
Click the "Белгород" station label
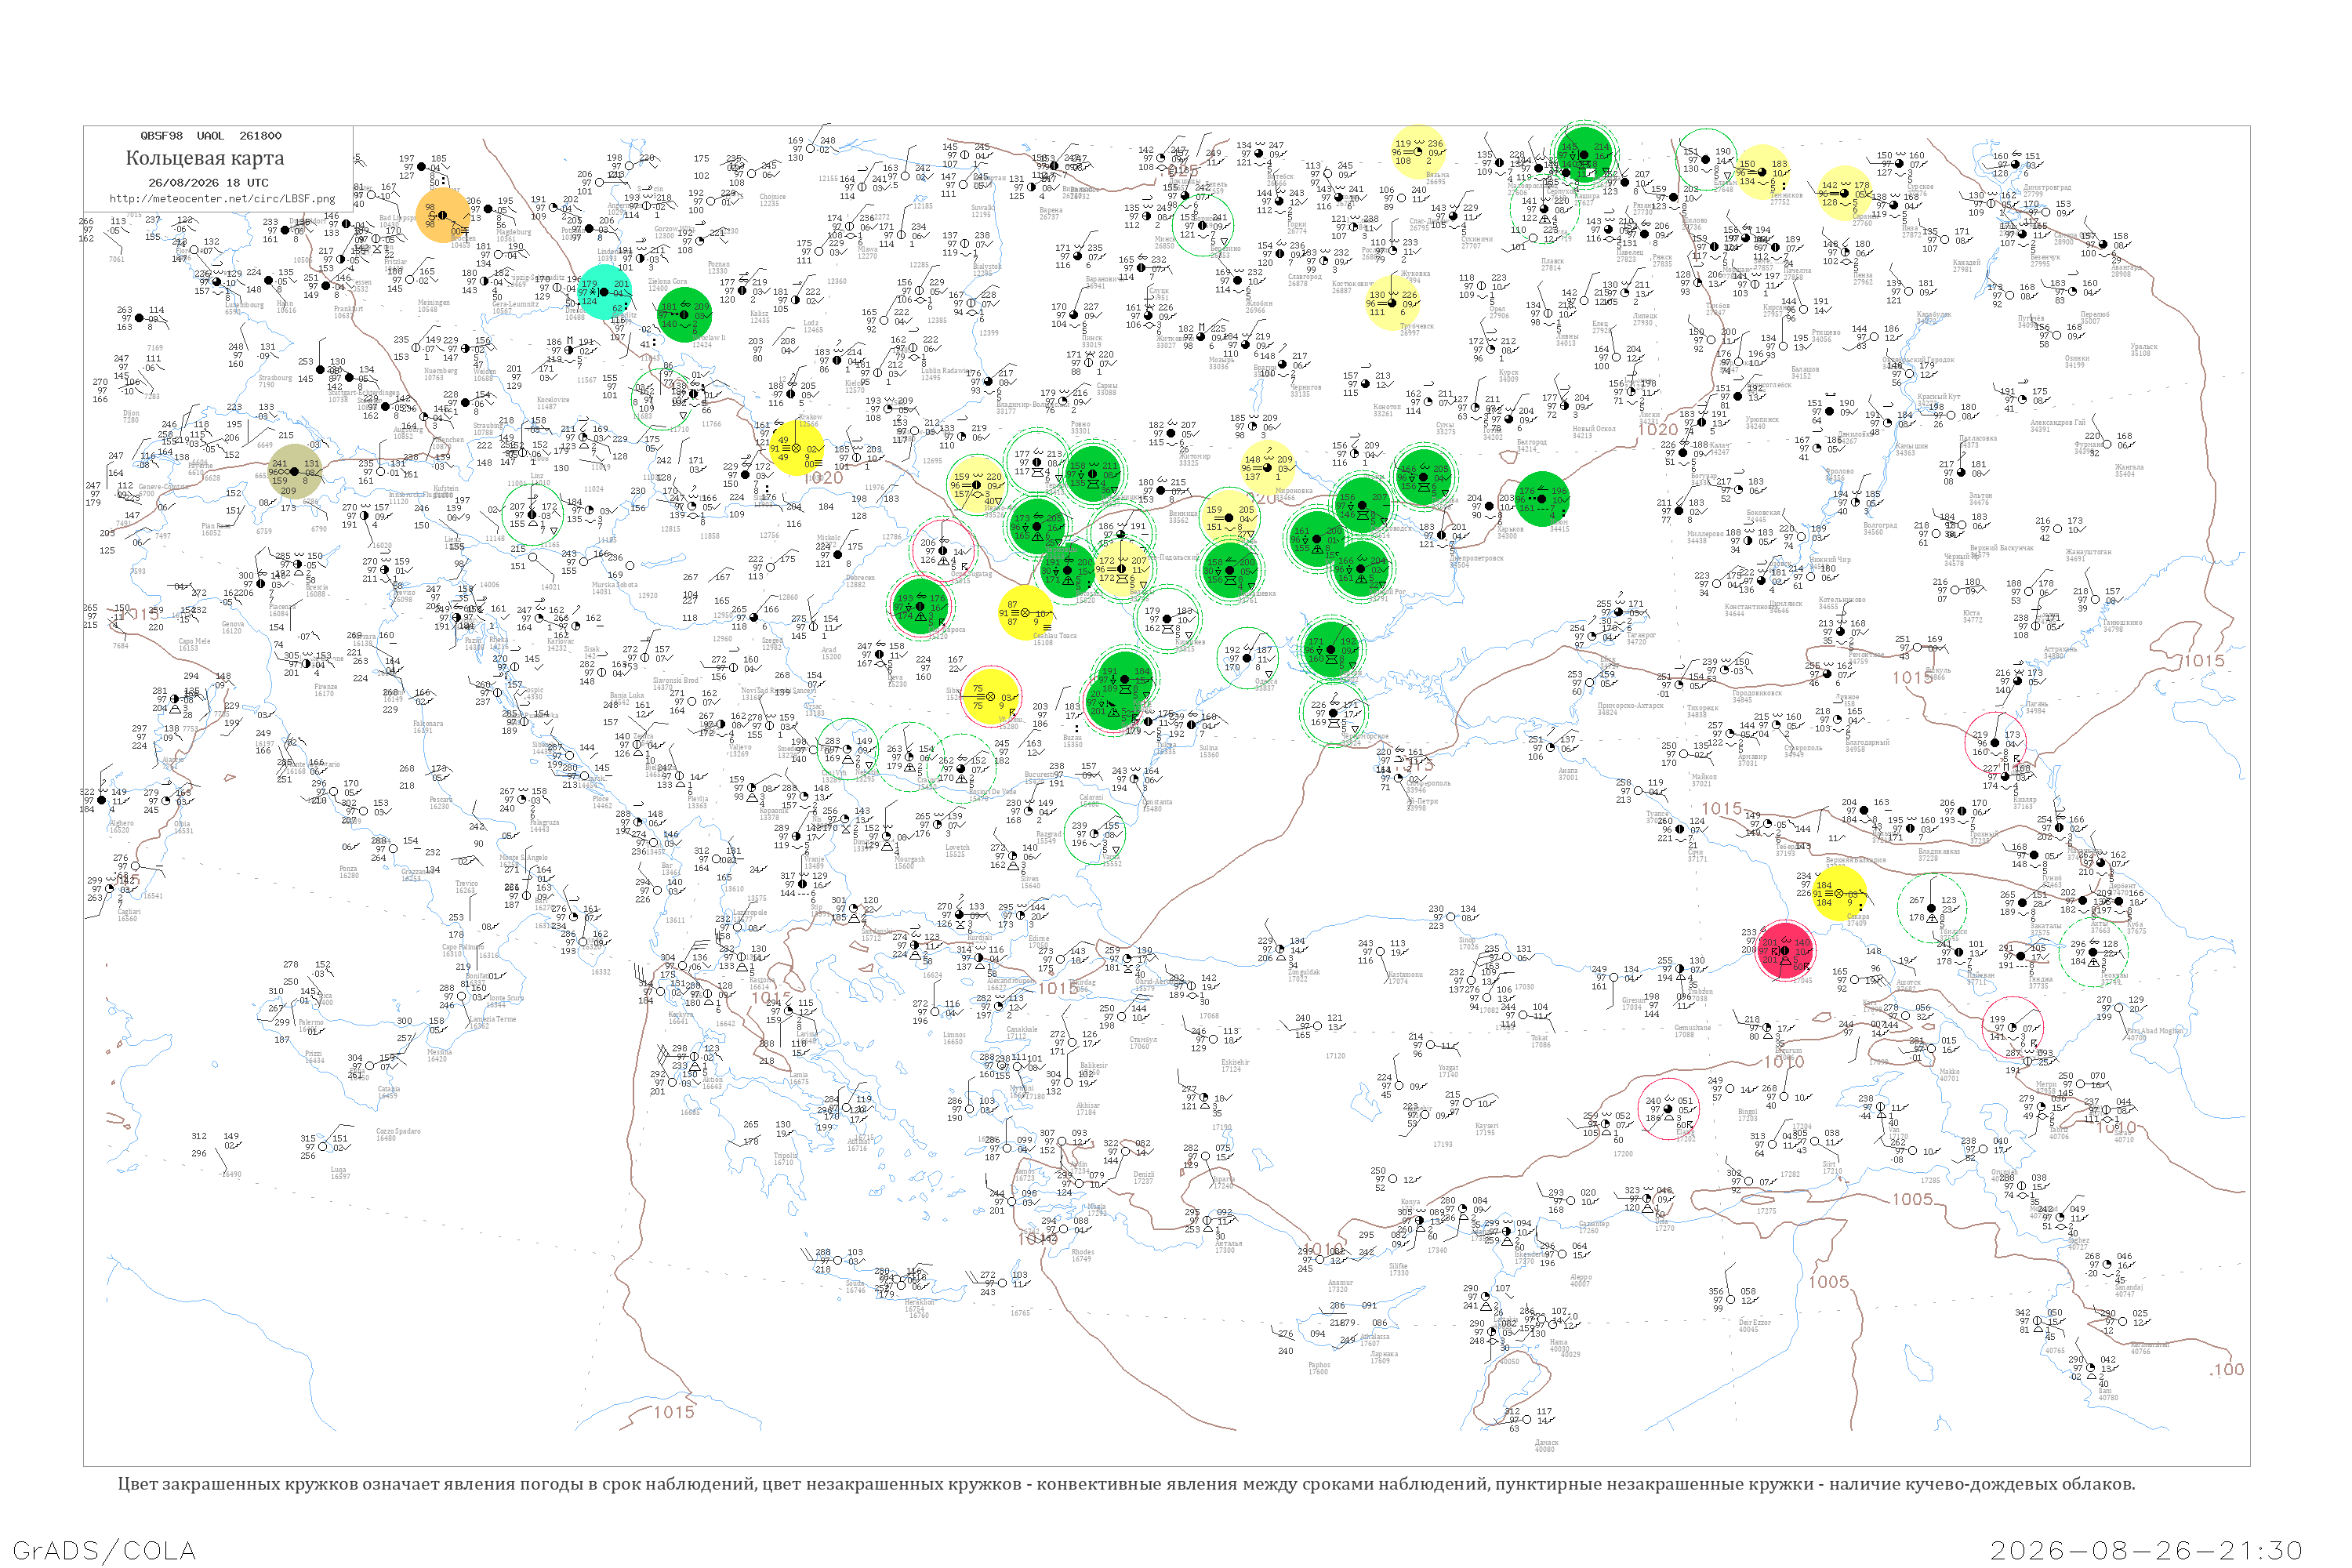(x=1532, y=442)
